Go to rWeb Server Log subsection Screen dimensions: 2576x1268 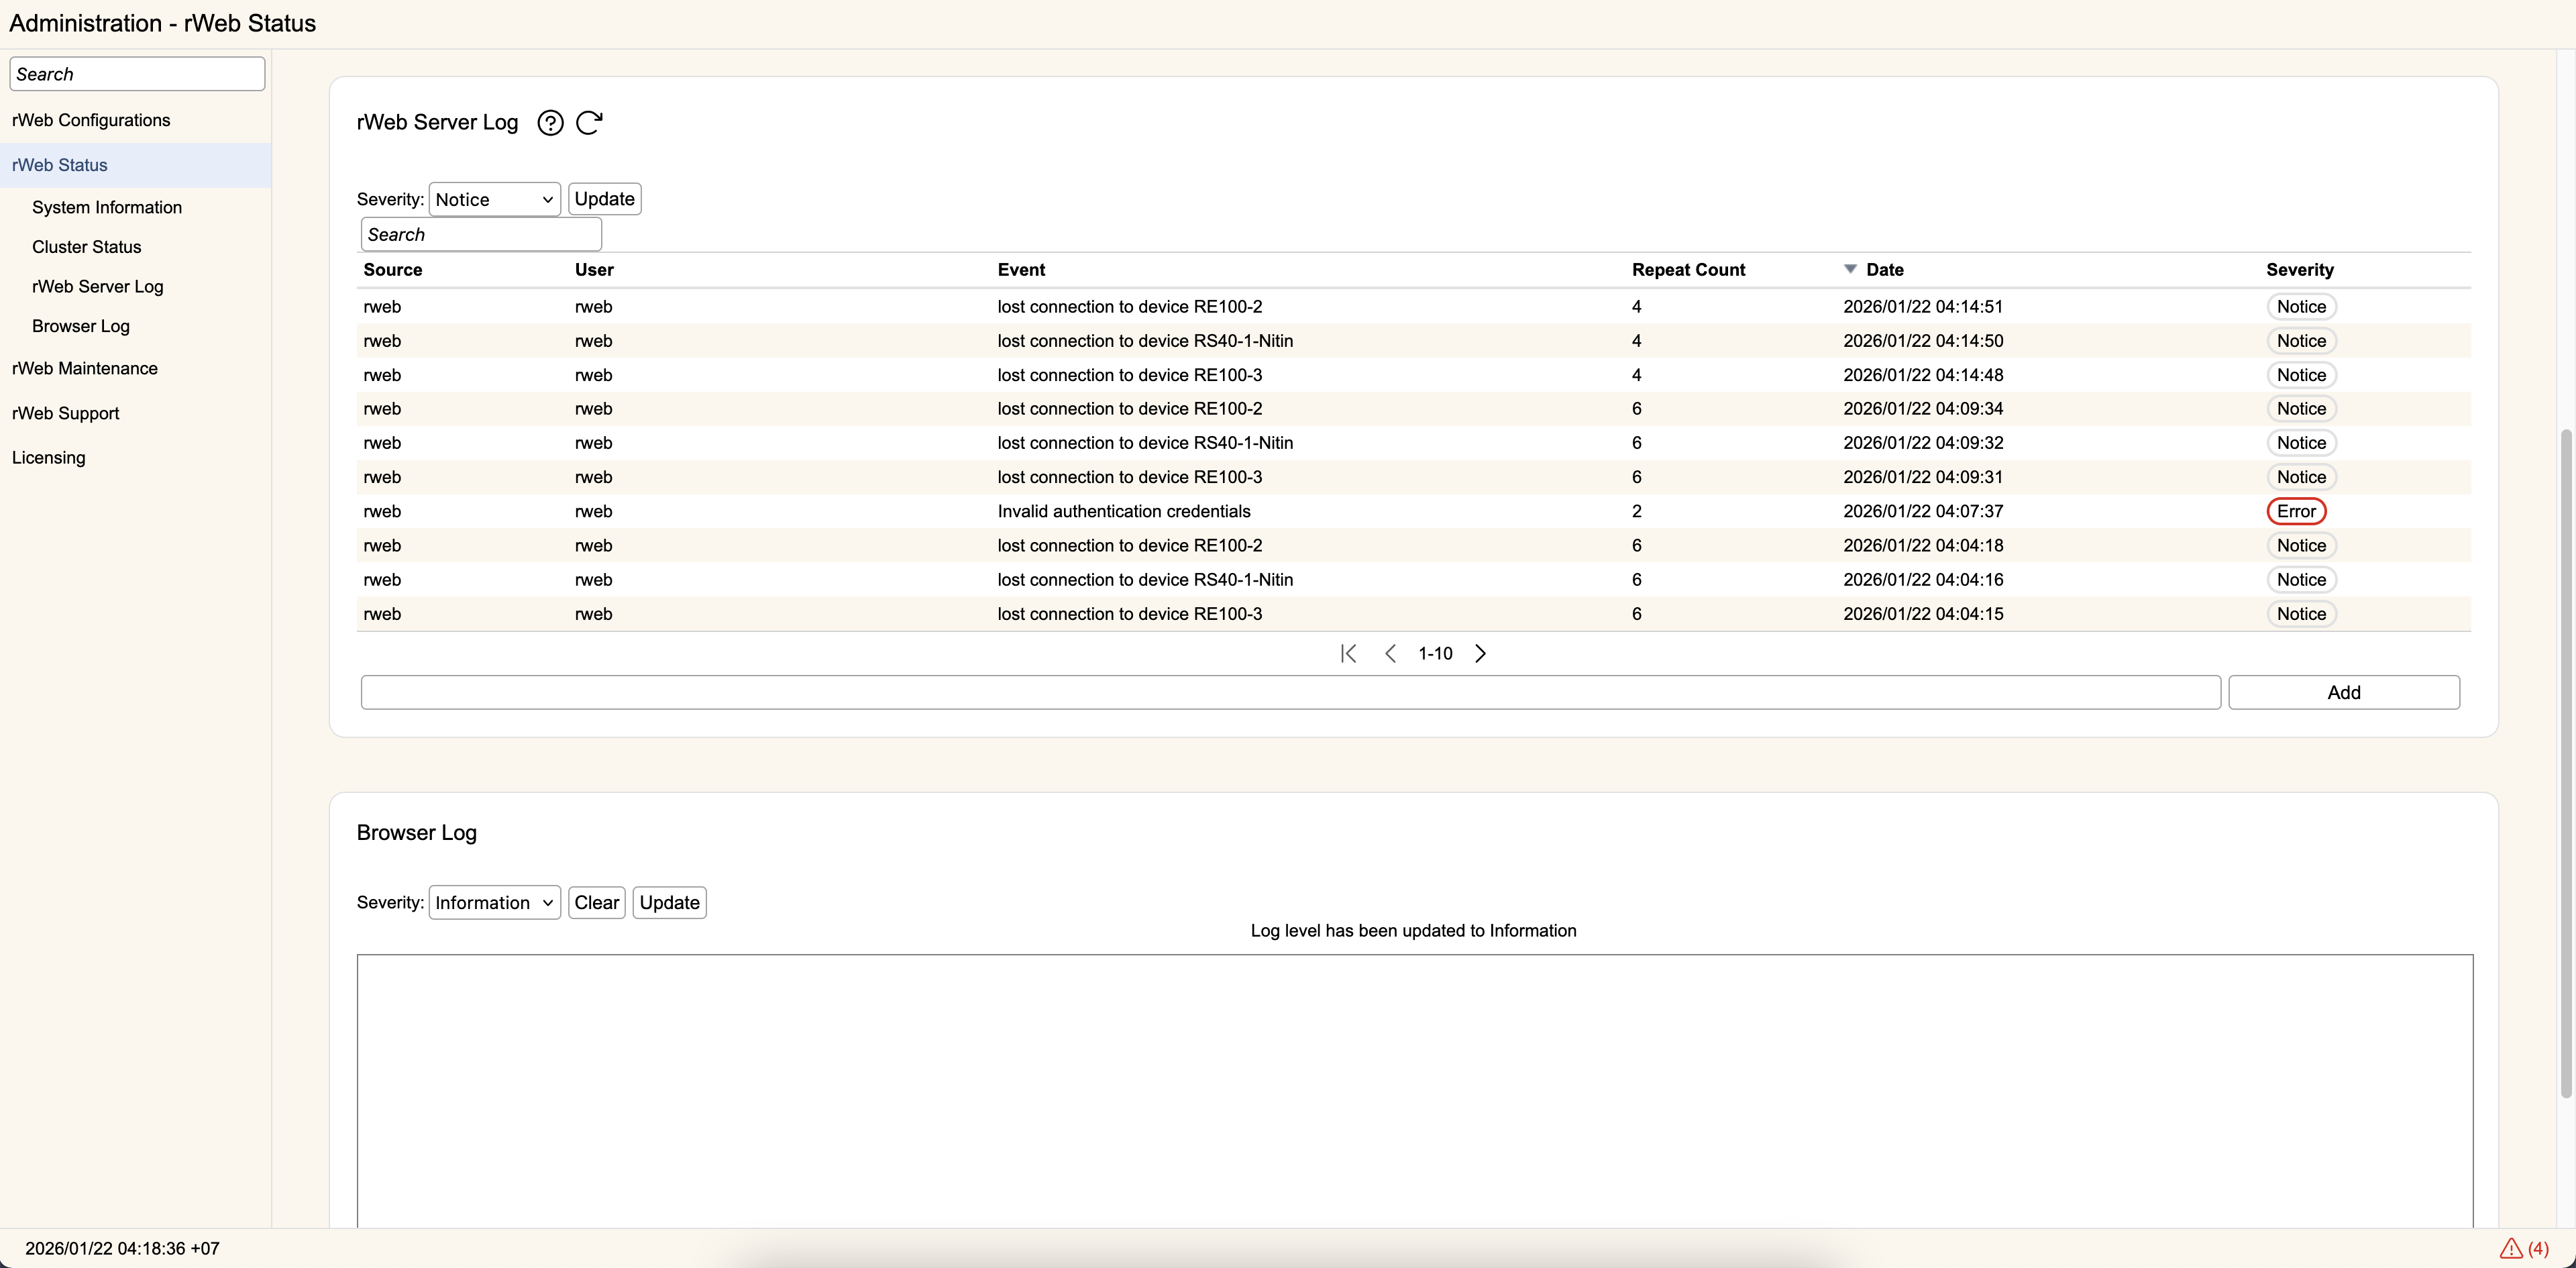point(98,286)
